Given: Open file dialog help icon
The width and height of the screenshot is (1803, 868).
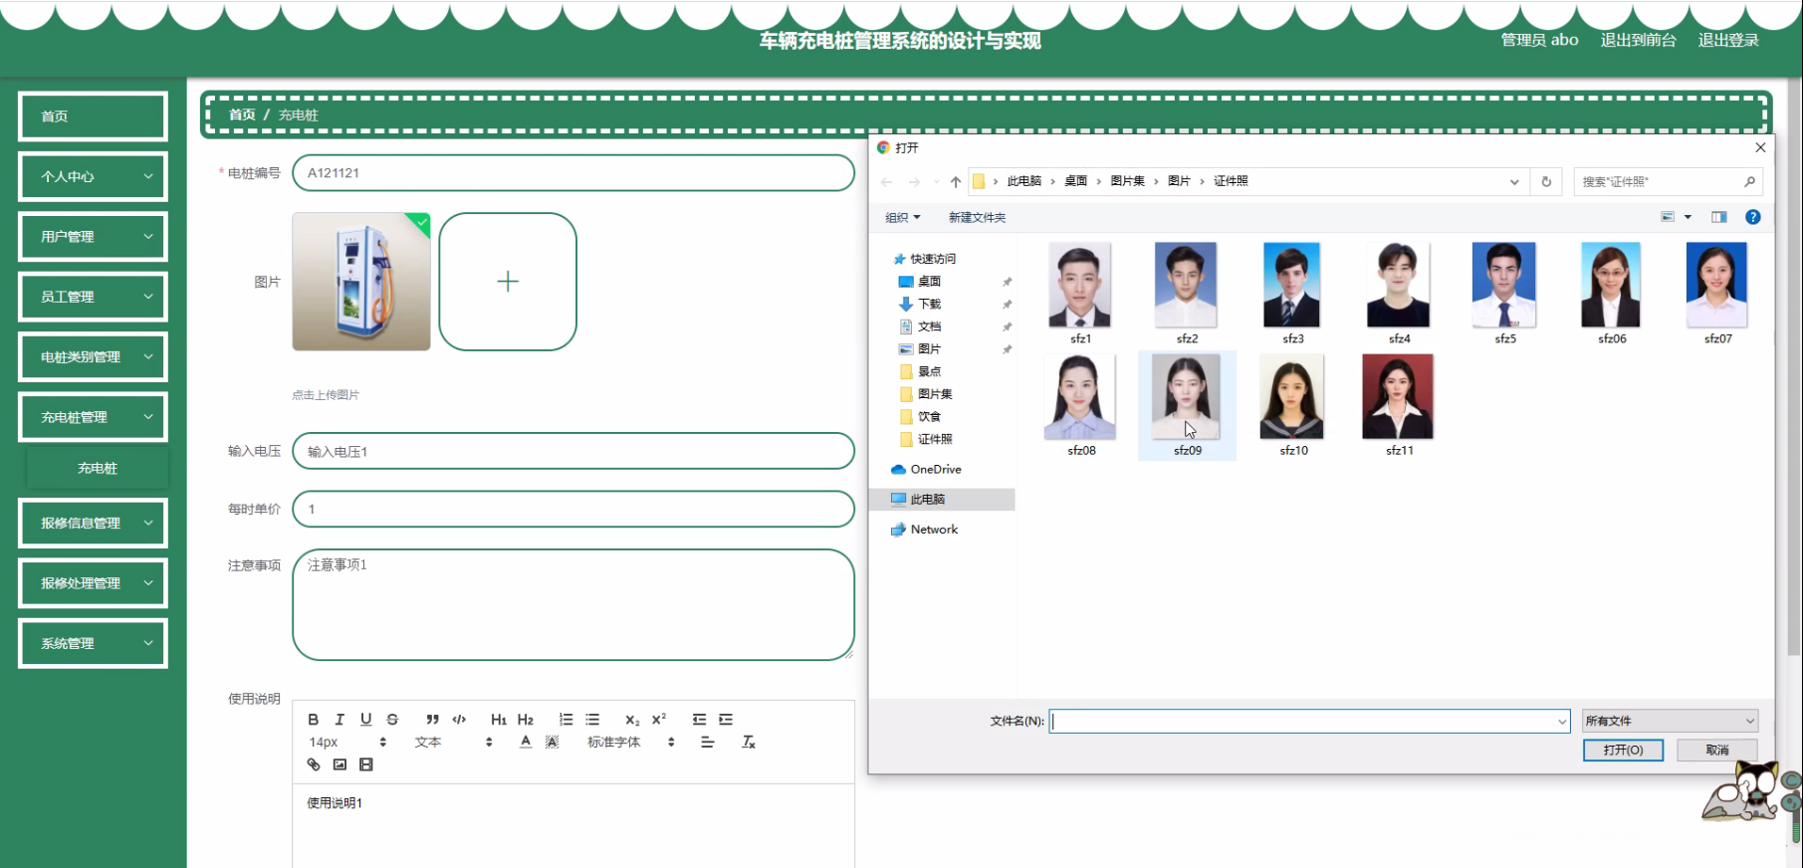Looking at the screenshot, I should point(1753,217).
